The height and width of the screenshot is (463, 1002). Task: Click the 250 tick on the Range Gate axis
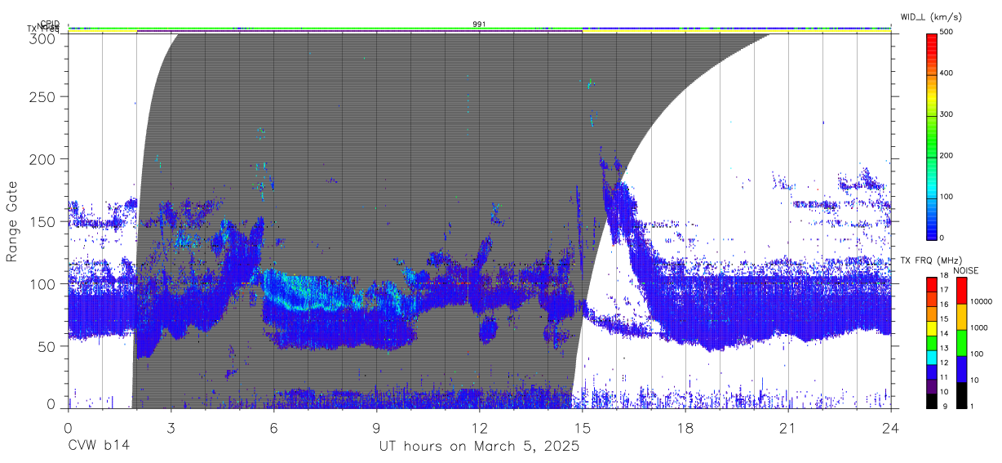pos(43,96)
